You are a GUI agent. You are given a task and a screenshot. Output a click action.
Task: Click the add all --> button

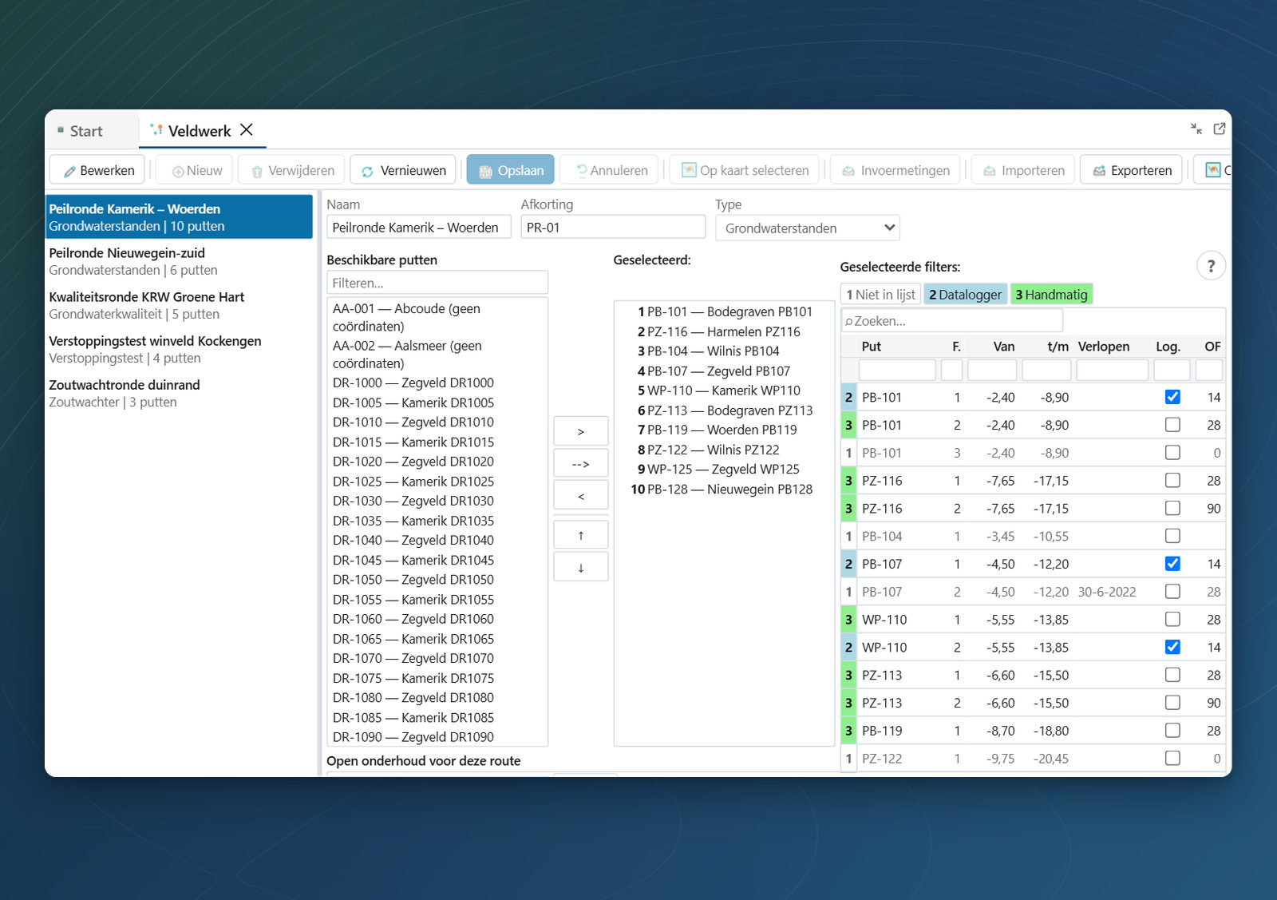point(581,463)
